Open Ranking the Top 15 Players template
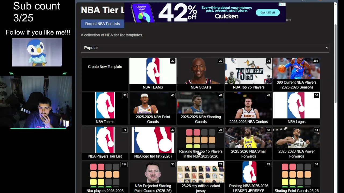 201,143
